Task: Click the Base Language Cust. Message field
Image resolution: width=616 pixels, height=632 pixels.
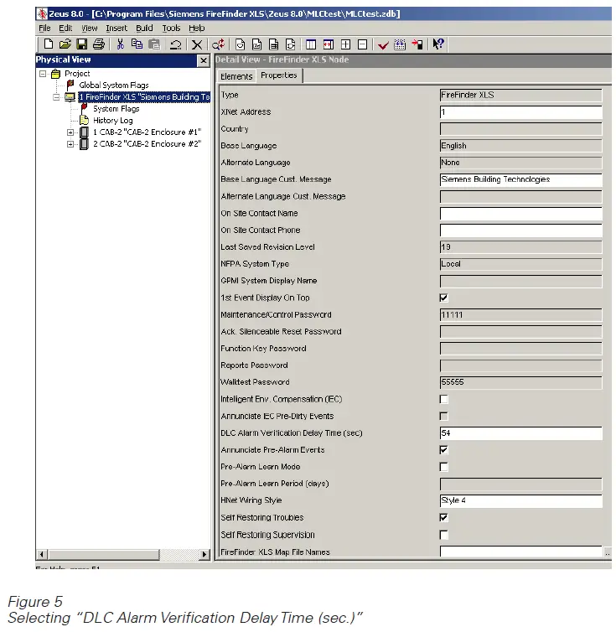Action: (520, 179)
